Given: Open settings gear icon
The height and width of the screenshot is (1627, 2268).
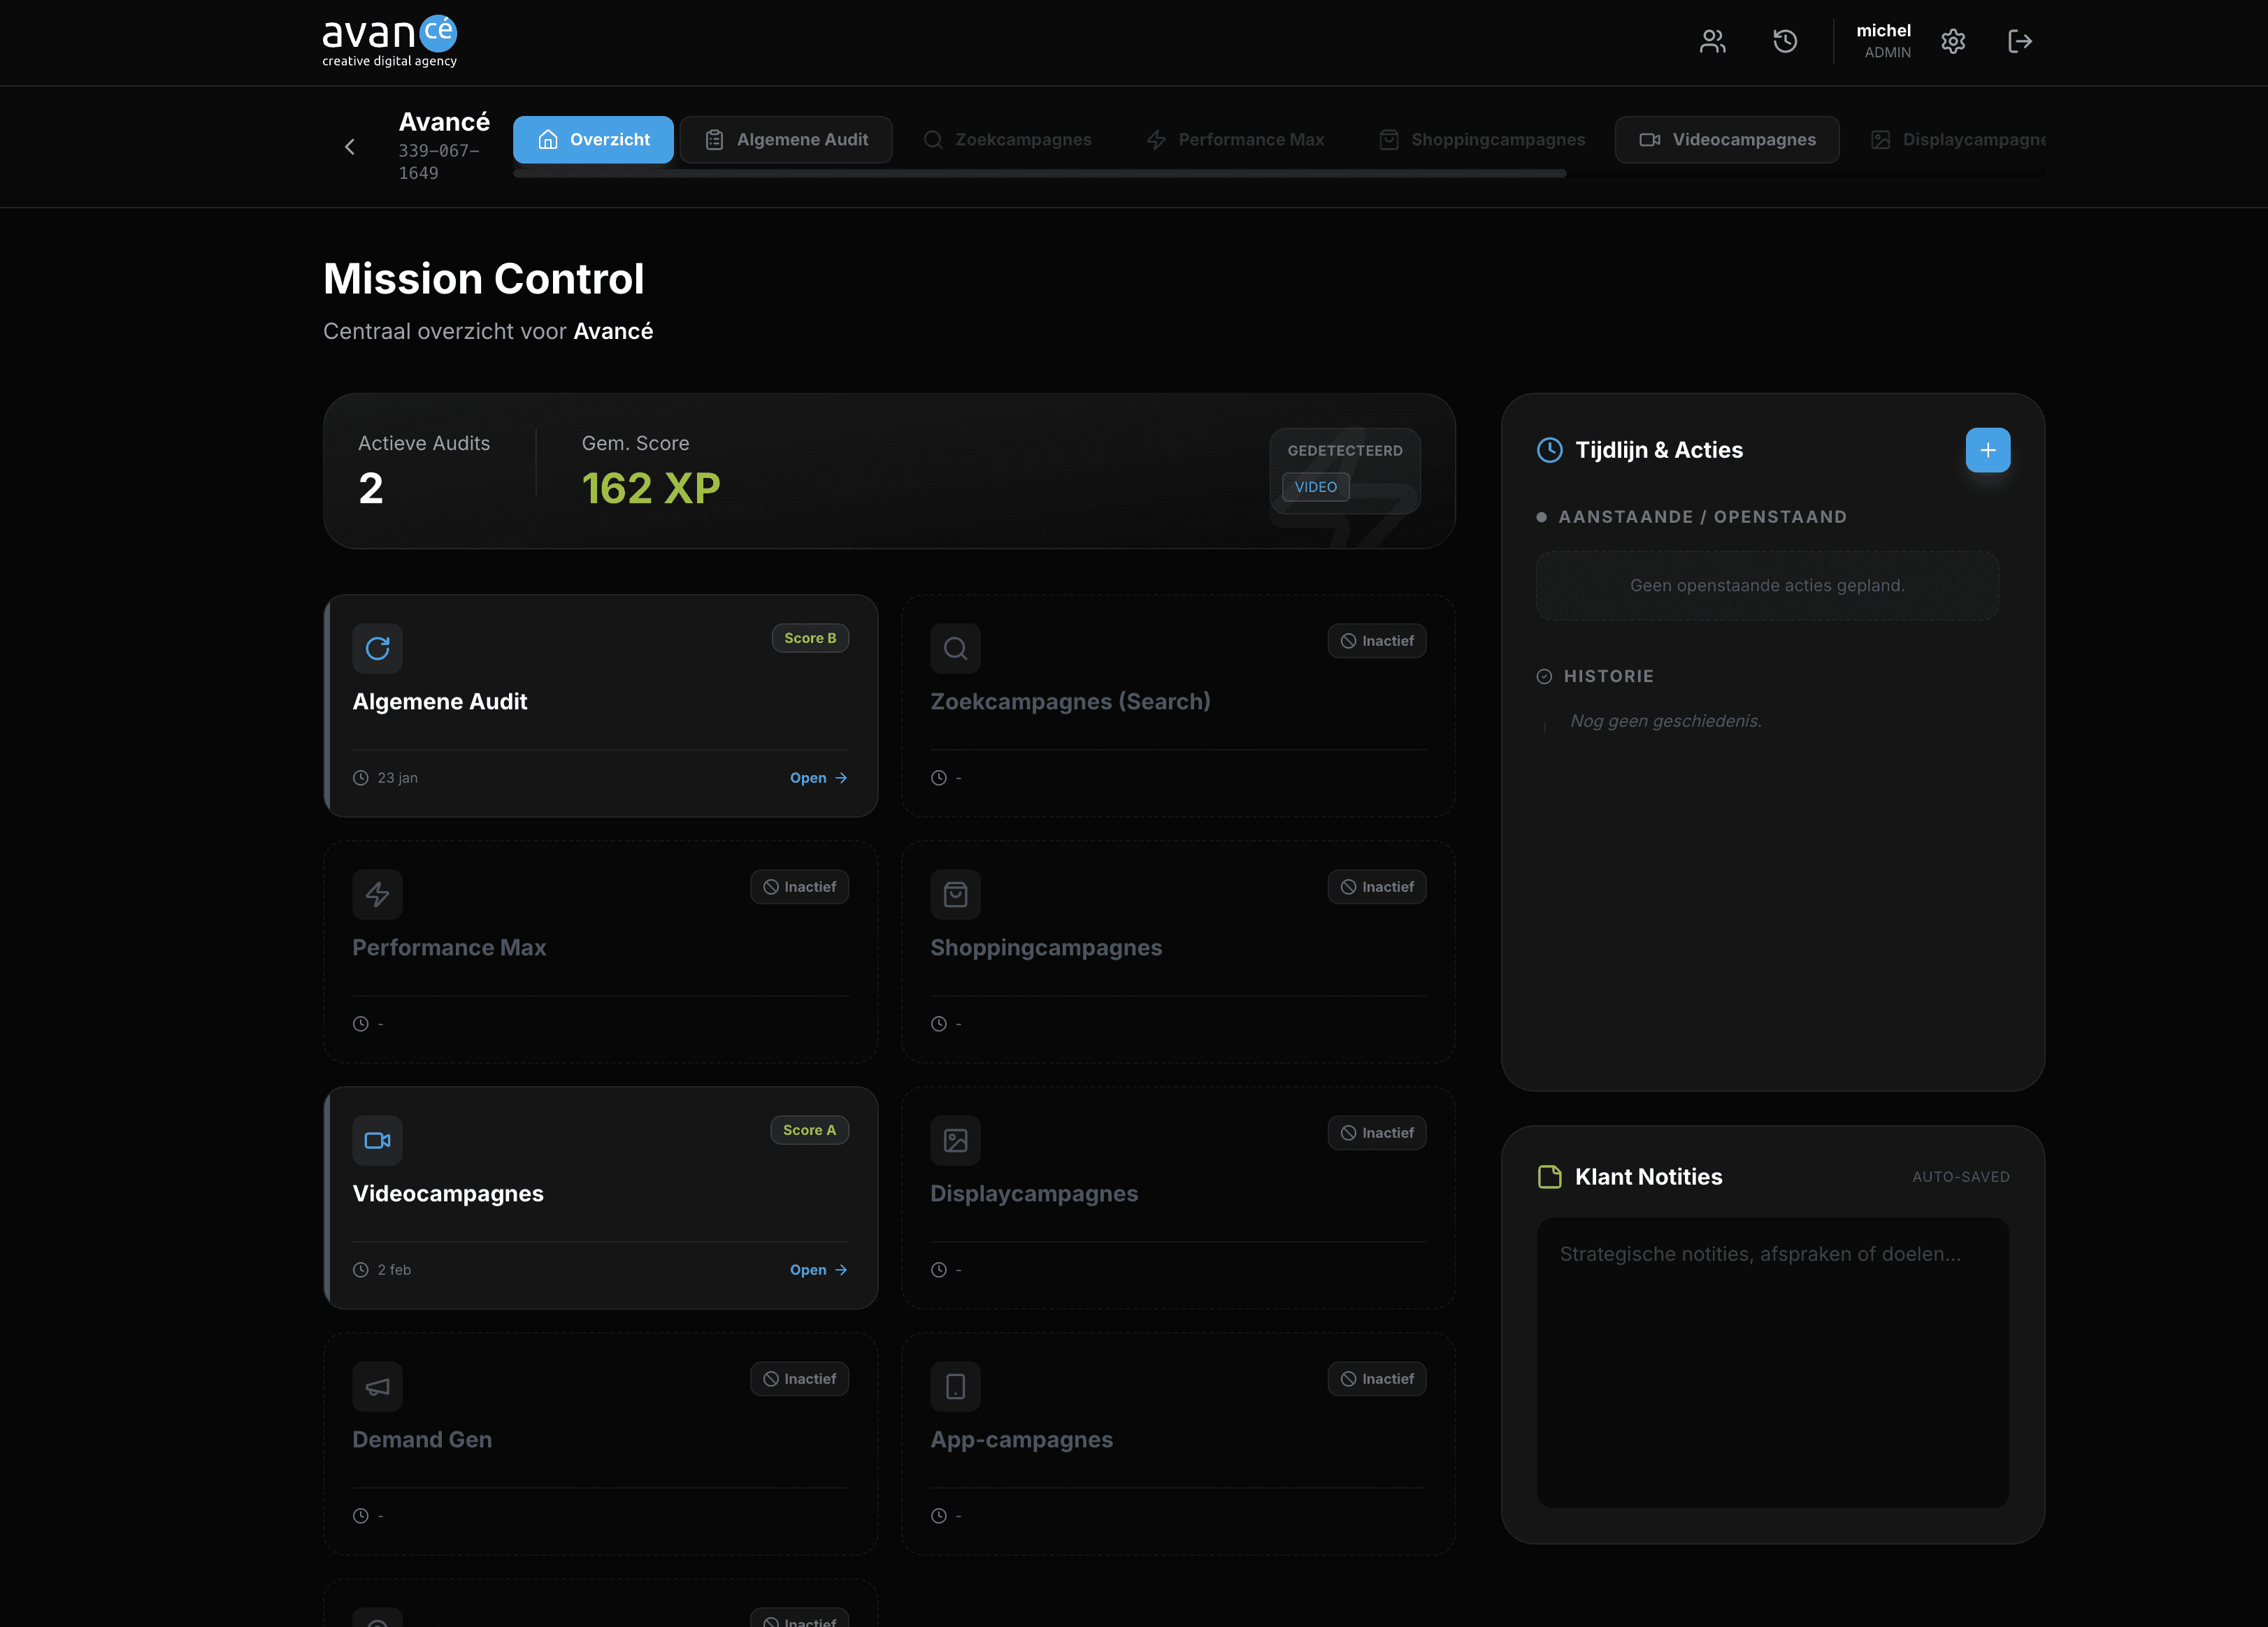Looking at the screenshot, I should tap(1953, 41).
